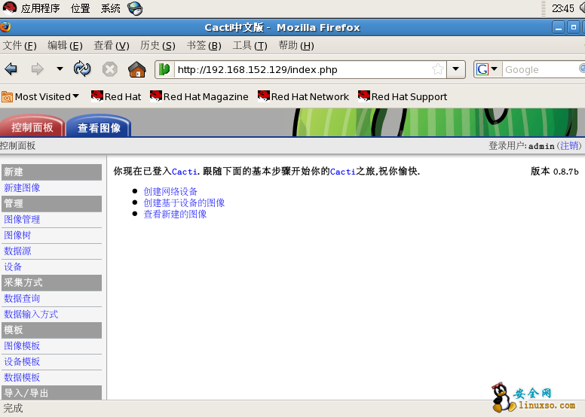Click the 注销 logout link
The image size is (585, 417).
coord(569,145)
